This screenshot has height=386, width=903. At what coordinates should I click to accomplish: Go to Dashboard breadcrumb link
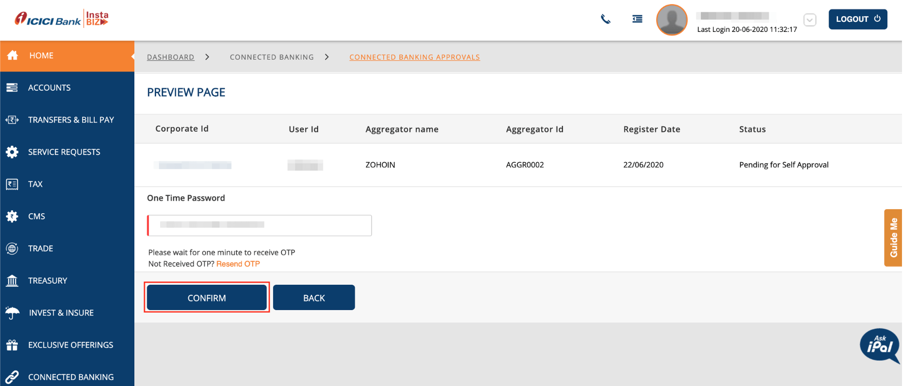170,57
